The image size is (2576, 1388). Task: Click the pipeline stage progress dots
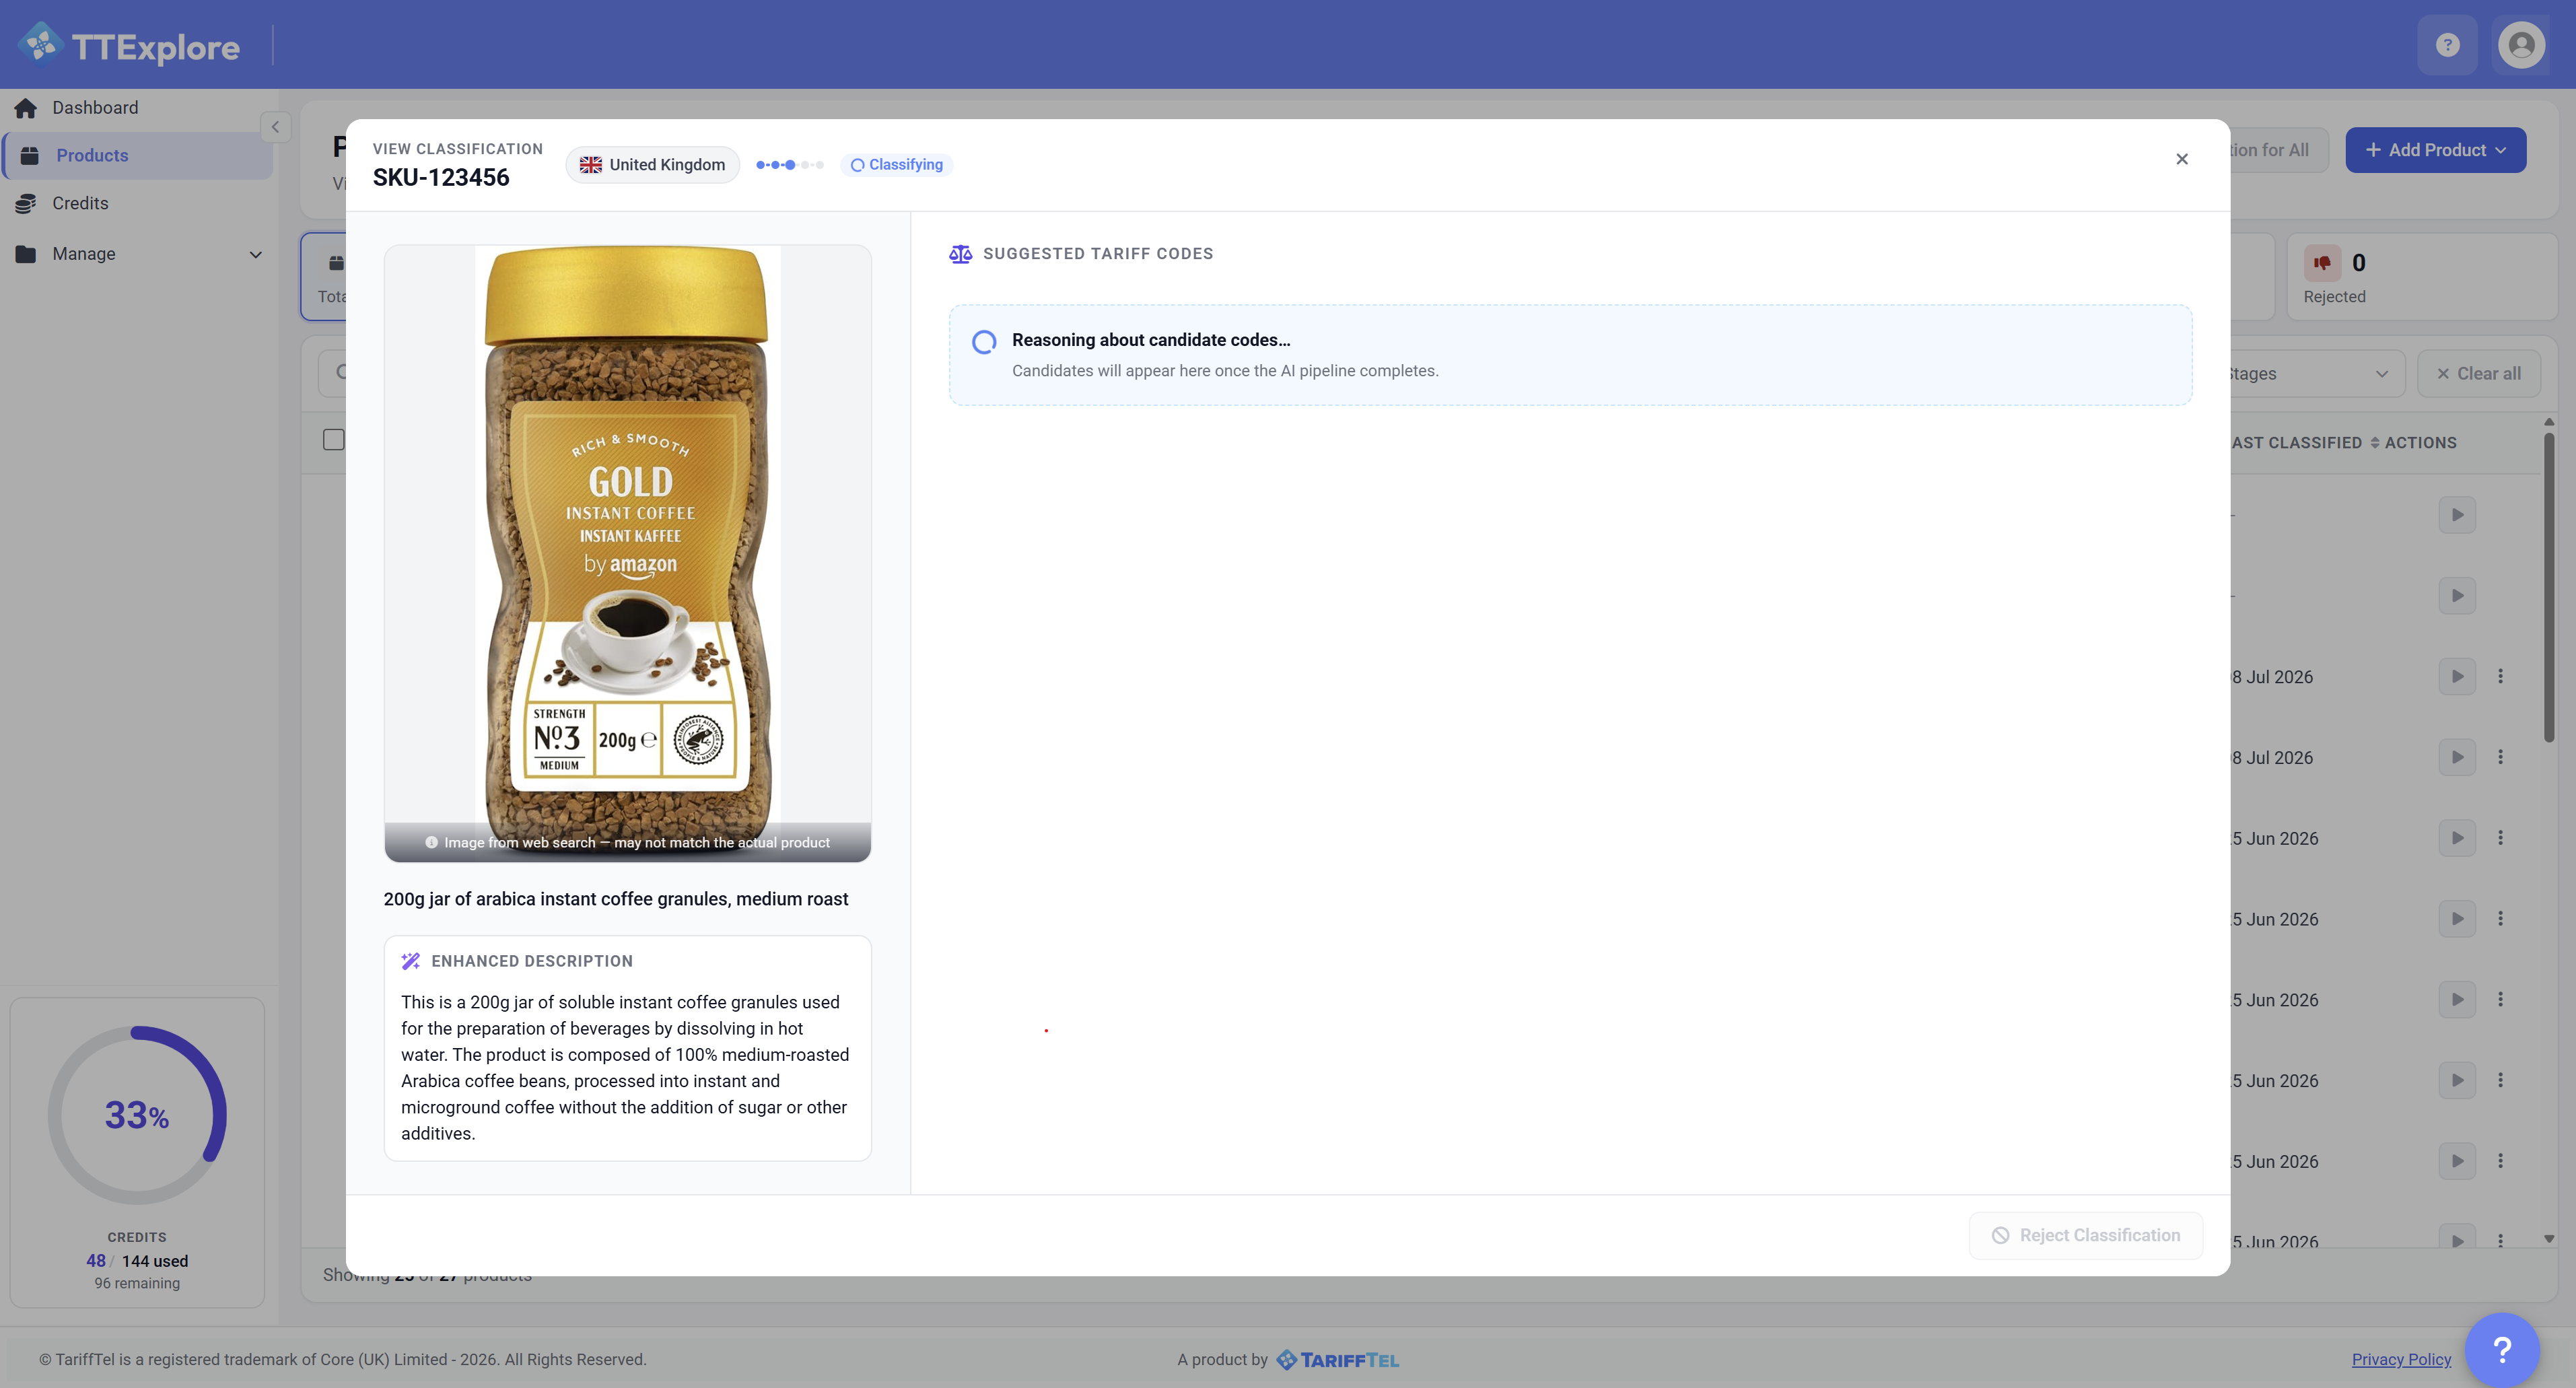790,165
